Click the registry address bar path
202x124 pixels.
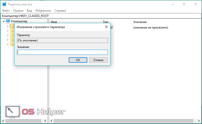101,16
